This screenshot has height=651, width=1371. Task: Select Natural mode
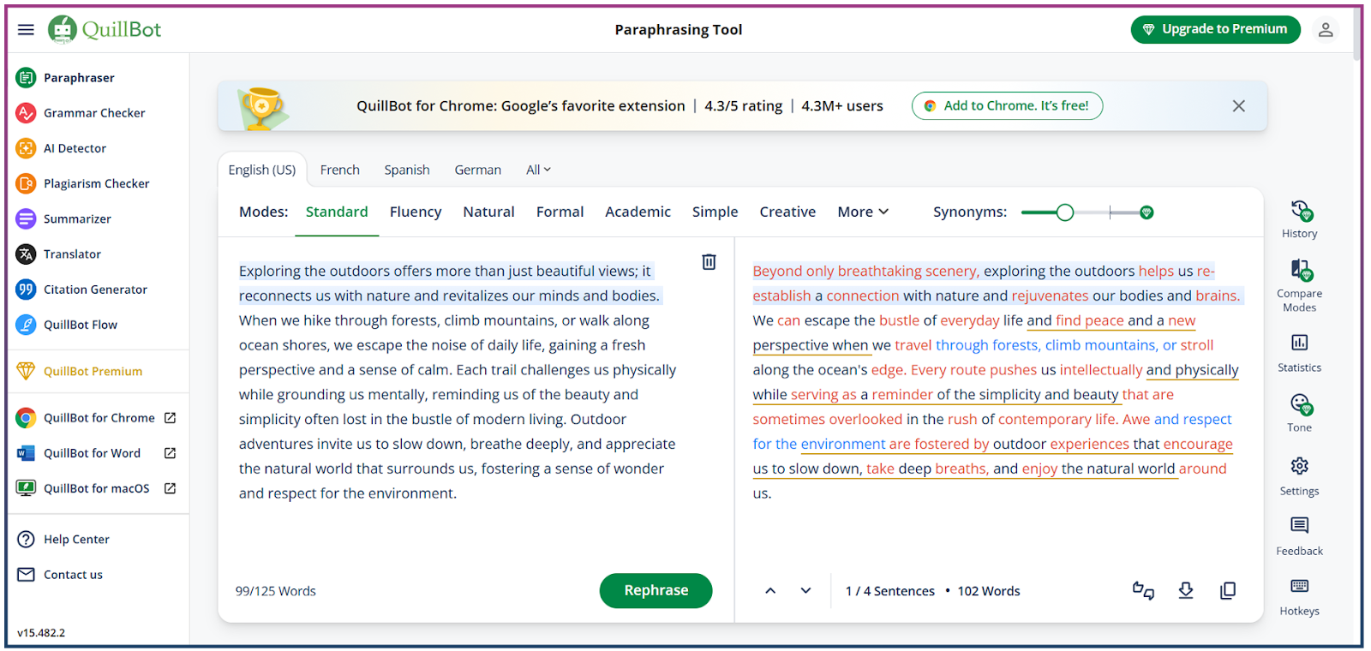click(x=488, y=212)
